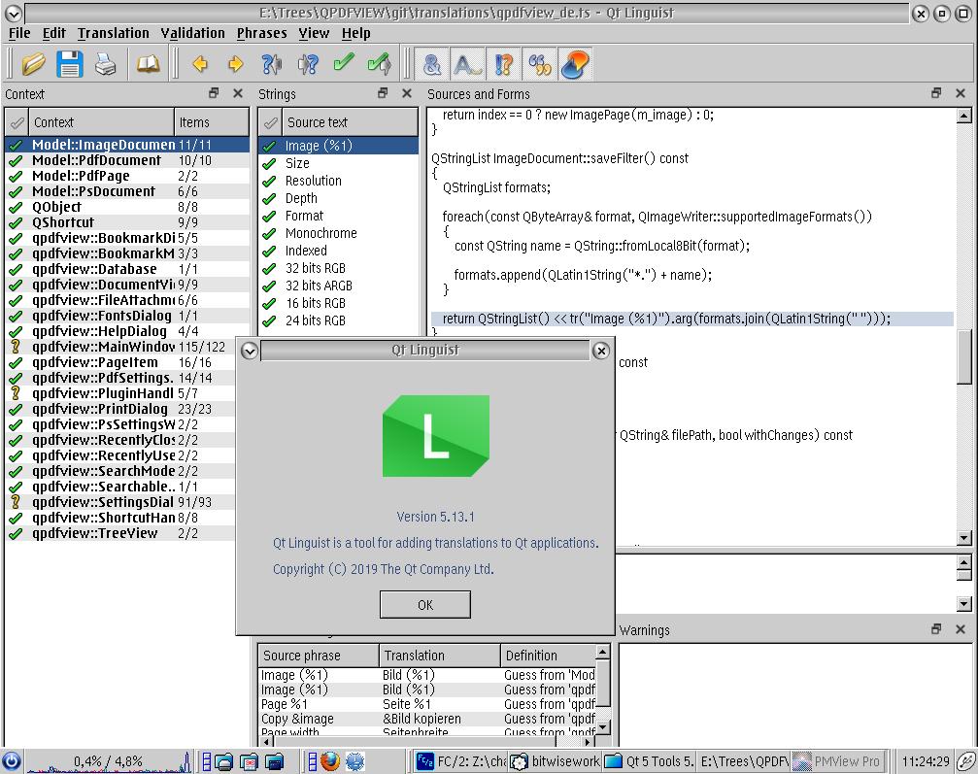Float the Context panel
978x774 pixels.
click(215, 93)
